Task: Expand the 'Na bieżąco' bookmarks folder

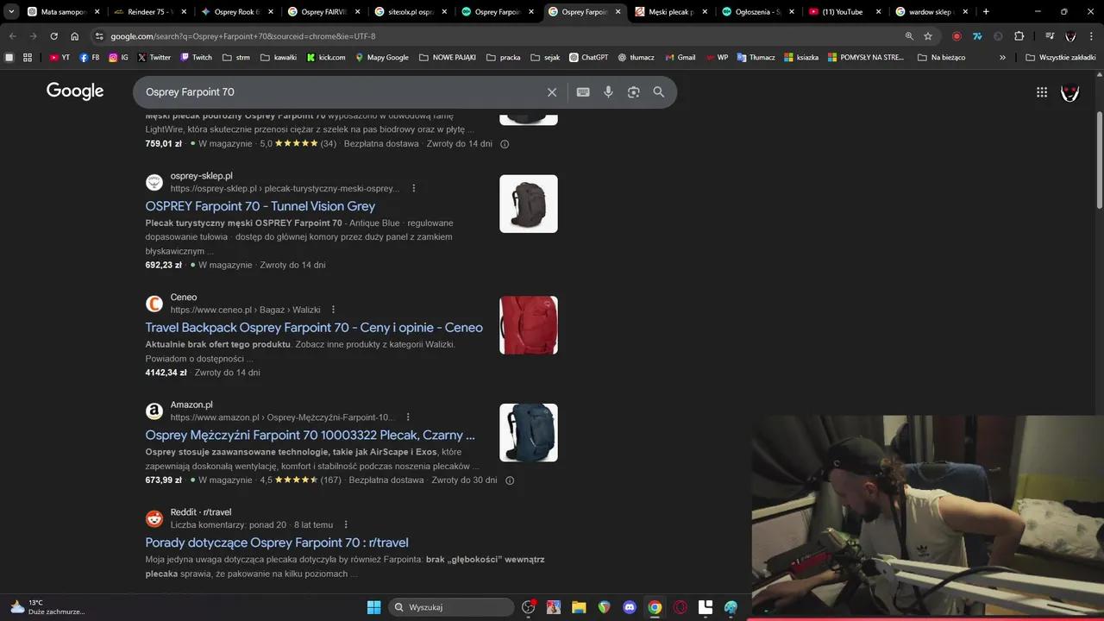Action: coord(942,58)
